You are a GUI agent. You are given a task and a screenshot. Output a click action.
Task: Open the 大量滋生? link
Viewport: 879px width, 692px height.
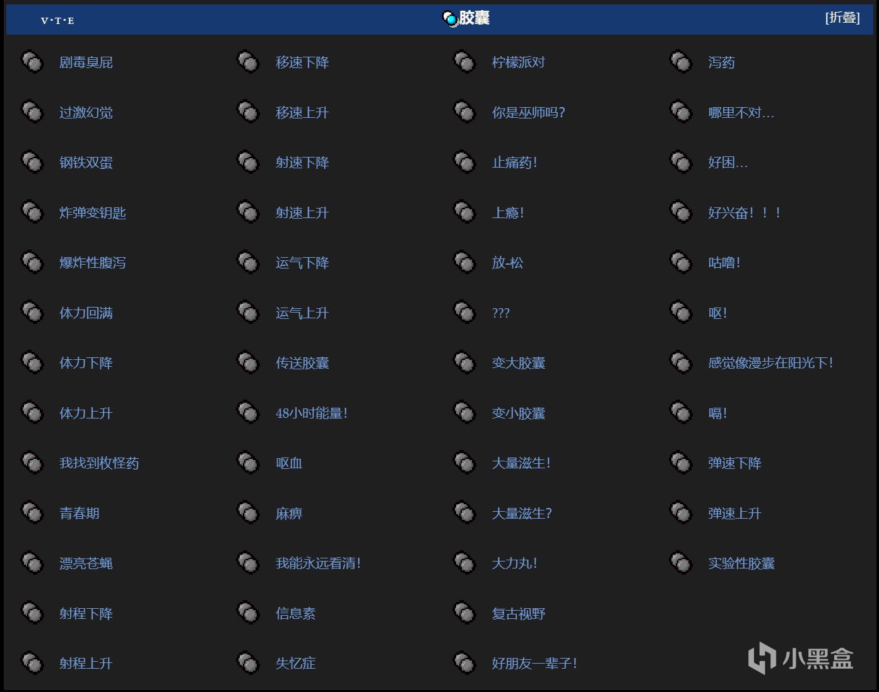pos(522,514)
